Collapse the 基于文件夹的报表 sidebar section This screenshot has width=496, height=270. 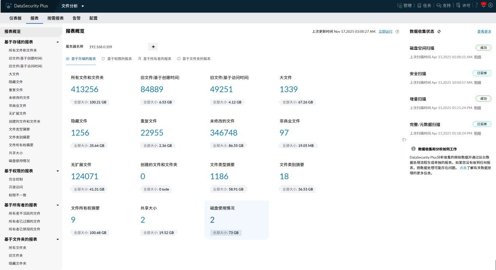(x=58, y=240)
